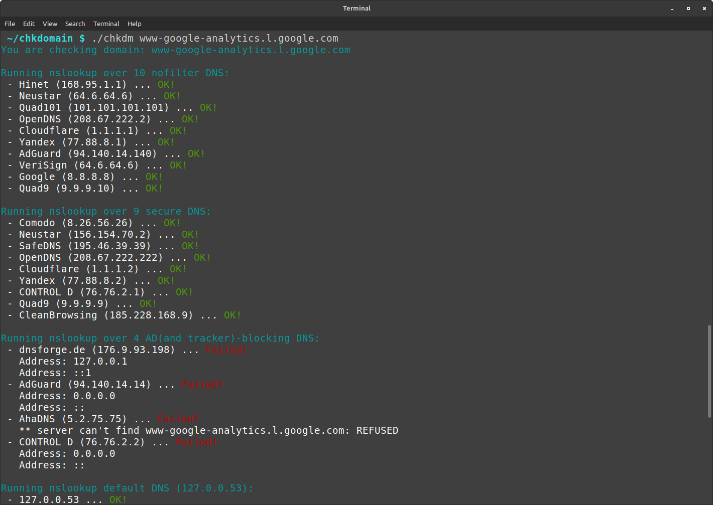
Task: Click the Quad101 (101.101.101.101) line
Action: click(112, 107)
